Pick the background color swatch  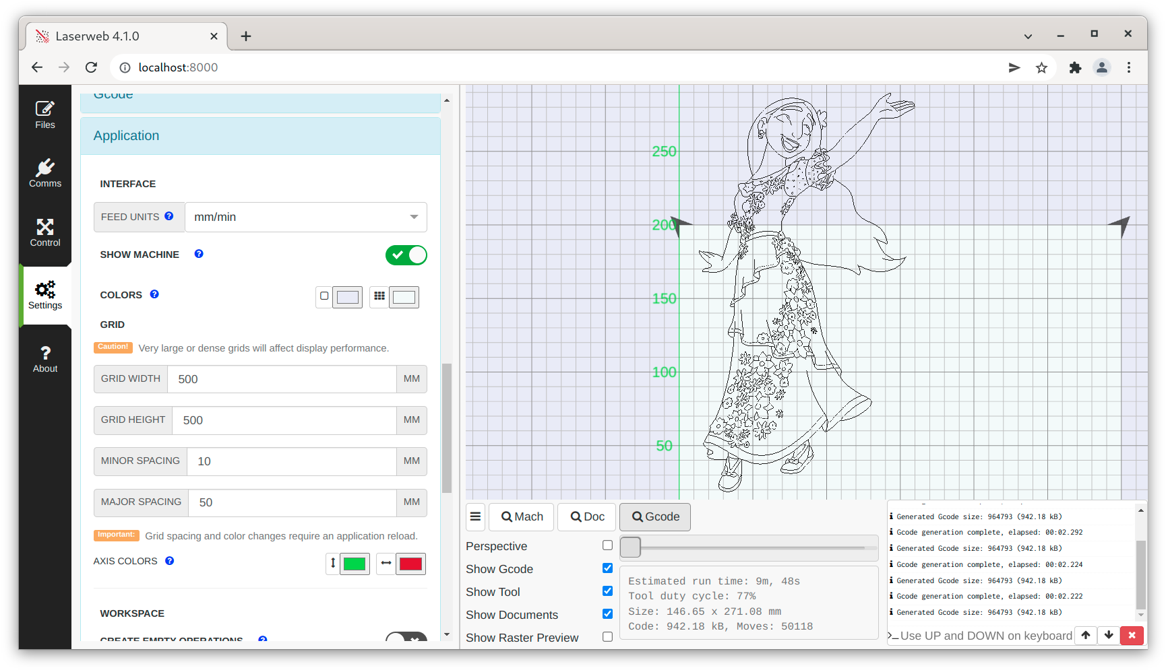point(348,297)
